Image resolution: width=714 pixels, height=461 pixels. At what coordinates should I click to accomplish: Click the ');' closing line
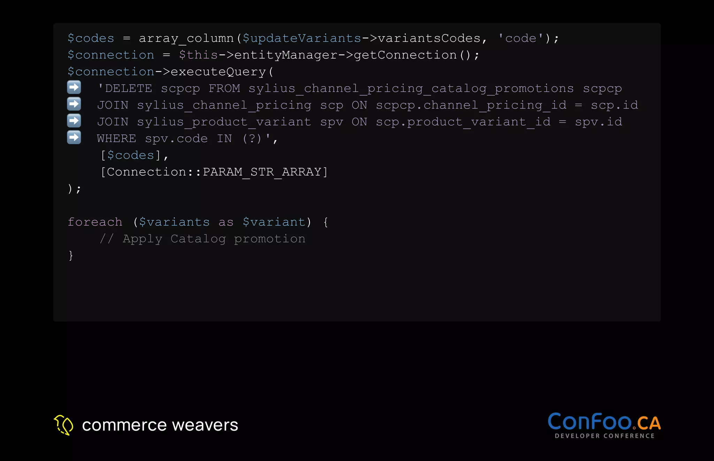pos(74,189)
